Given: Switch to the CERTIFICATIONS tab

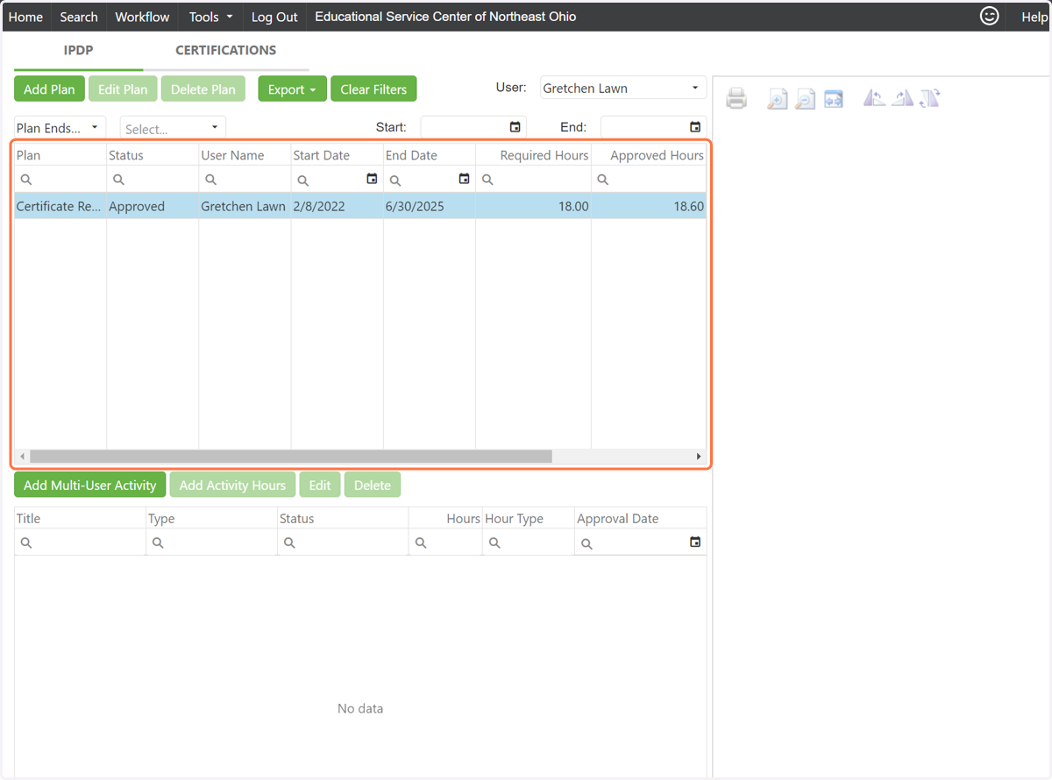Looking at the screenshot, I should (225, 50).
